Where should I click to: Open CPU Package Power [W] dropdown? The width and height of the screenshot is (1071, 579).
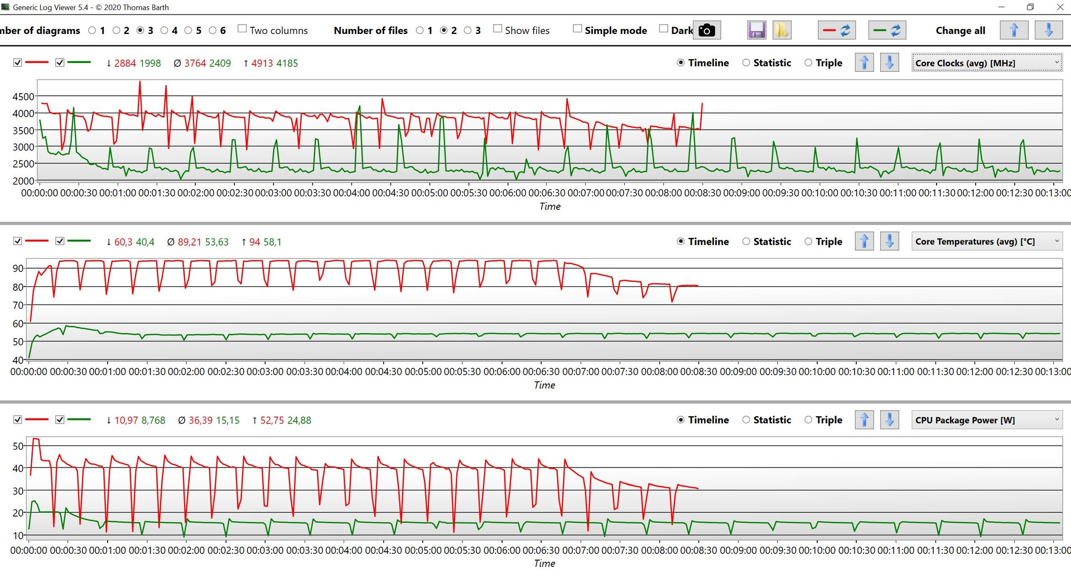[987, 420]
